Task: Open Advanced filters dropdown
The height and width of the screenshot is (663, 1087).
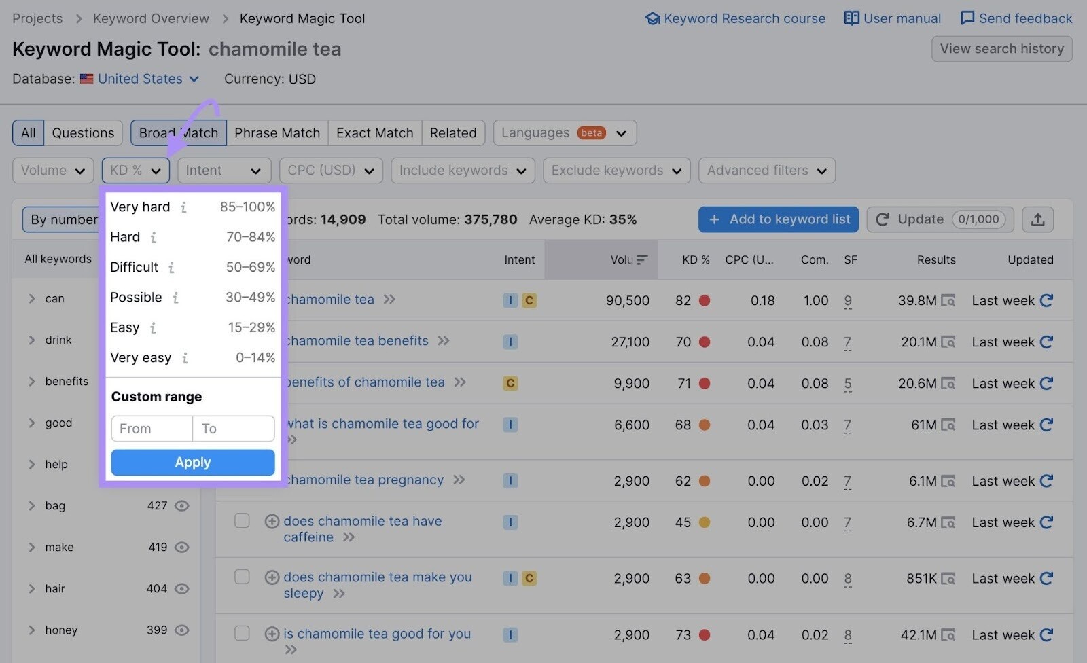Action: pyautogui.click(x=767, y=171)
